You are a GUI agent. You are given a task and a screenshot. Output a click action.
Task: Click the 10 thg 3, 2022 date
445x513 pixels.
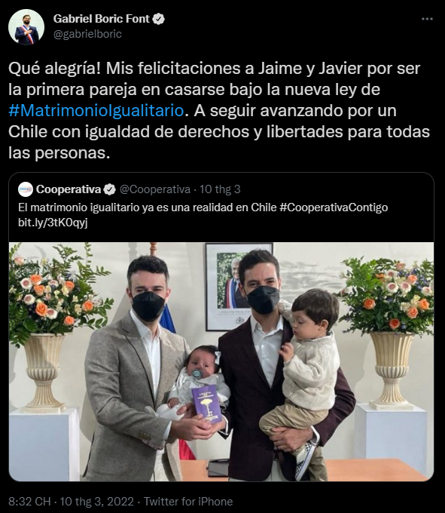[97, 502]
